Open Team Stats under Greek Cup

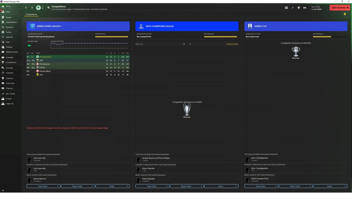coord(261,186)
